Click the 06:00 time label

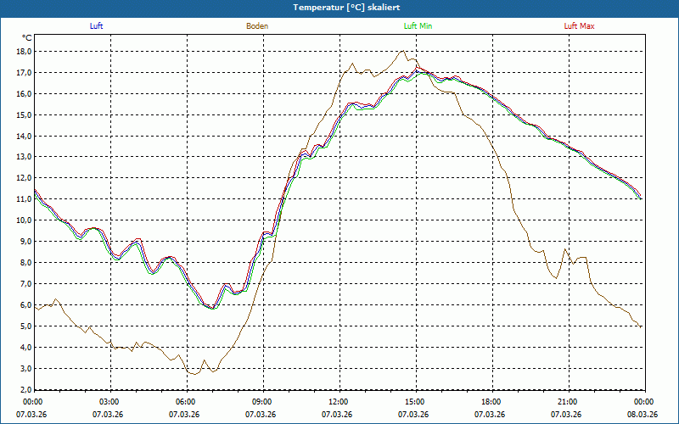[x=185, y=402]
